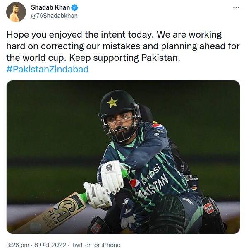The height and width of the screenshot is (250, 246).
Task: Open the three-dot more options menu
Action: [236, 7]
